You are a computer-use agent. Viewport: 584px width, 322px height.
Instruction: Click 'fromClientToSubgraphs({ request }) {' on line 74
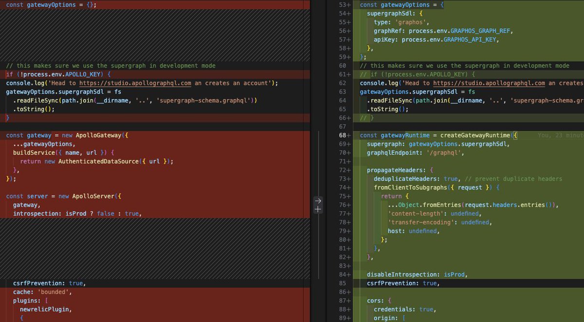tap(437, 187)
